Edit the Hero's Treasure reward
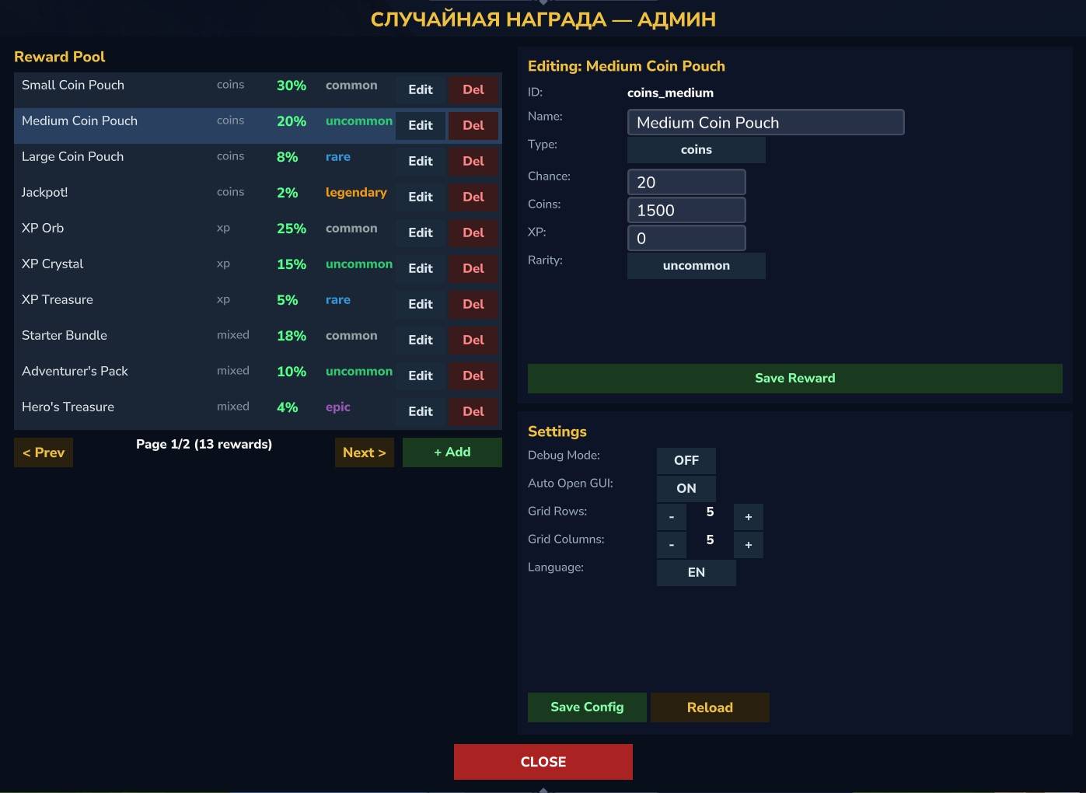The height and width of the screenshot is (793, 1086). tap(421, 411)
